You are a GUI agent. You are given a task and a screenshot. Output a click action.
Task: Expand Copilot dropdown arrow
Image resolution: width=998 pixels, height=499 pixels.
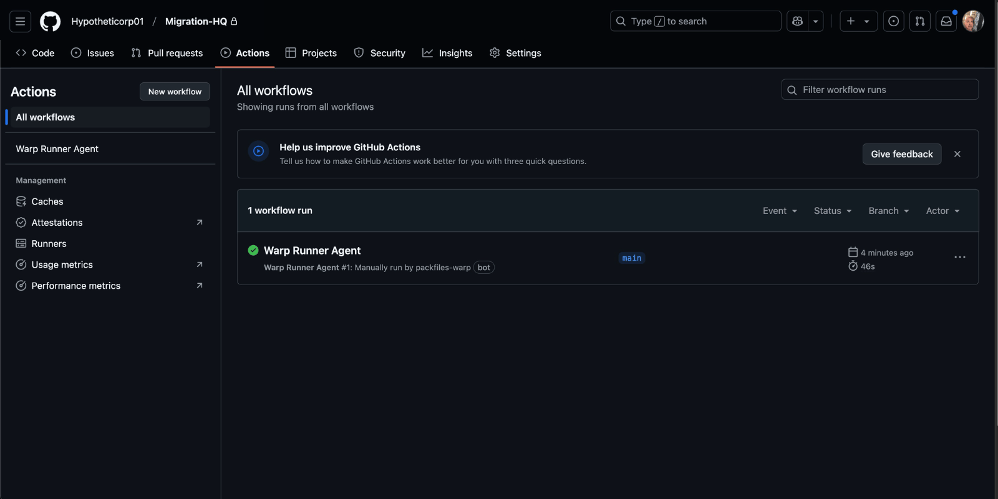point(815,21)
